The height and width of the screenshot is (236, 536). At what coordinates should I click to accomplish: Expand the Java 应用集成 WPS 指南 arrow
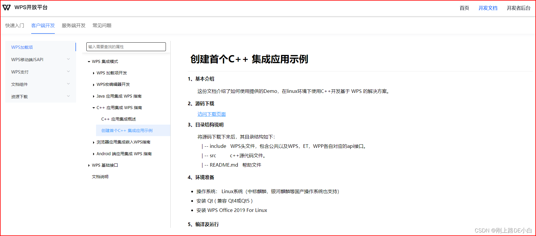pos(94,96)
